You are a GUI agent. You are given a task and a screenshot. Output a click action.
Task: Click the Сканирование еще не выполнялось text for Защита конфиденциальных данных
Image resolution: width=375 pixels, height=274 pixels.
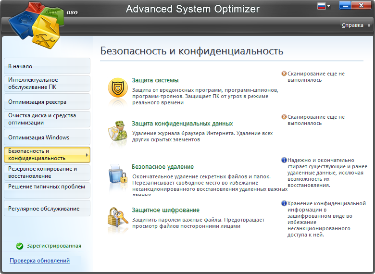pos(316,120)
